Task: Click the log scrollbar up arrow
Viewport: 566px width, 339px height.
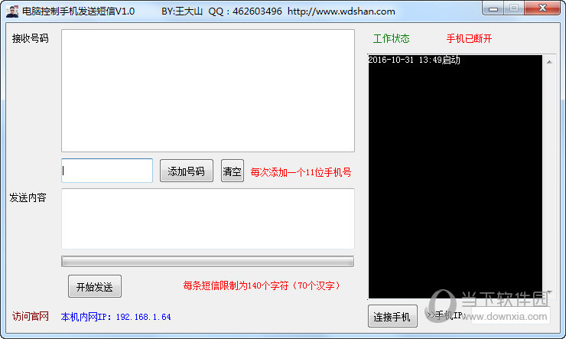Action: coord(549,62)
